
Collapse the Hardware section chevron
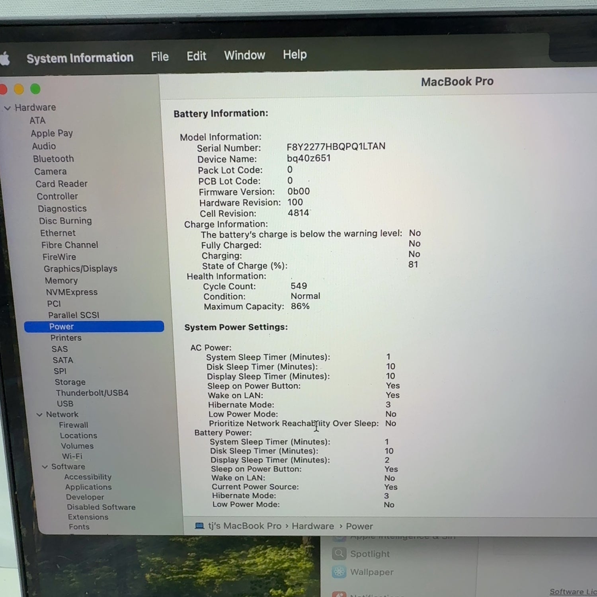(x=7, y=108)
